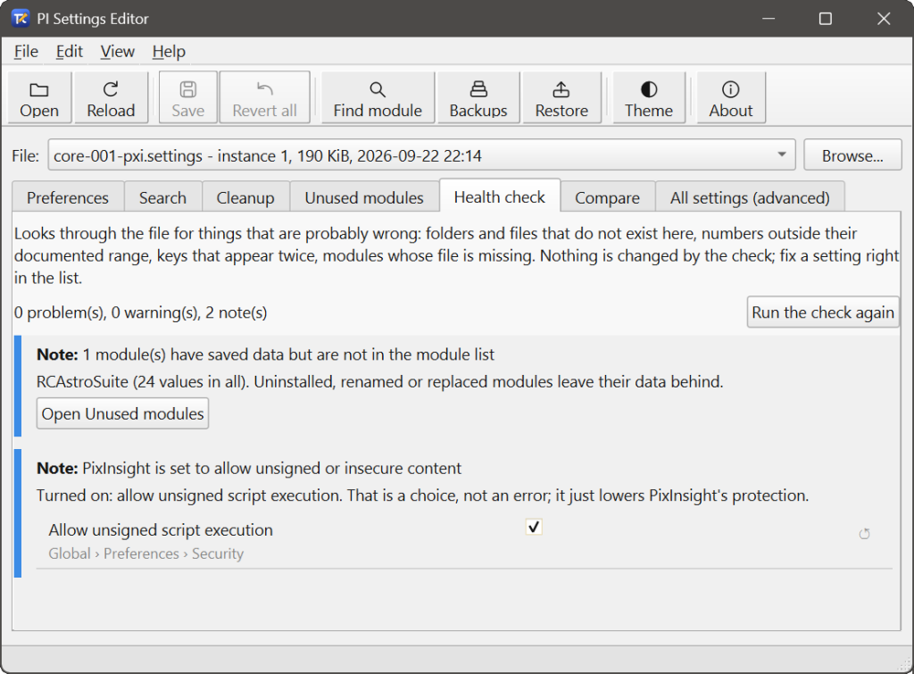914x674 pixels.
Task: Toggle the Theme toolbar button
Action: pyautogui.click(x=649, y=98)
